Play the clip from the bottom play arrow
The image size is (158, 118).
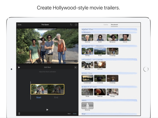coord(47,110)
